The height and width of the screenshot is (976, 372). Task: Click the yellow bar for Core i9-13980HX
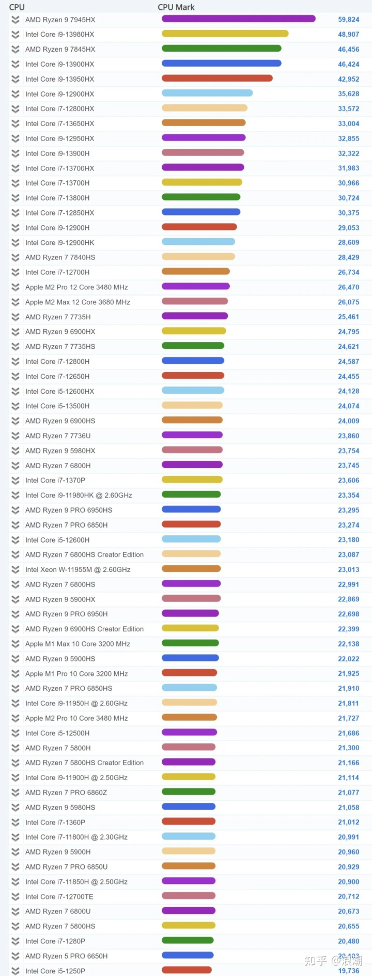tap(225, 34)
